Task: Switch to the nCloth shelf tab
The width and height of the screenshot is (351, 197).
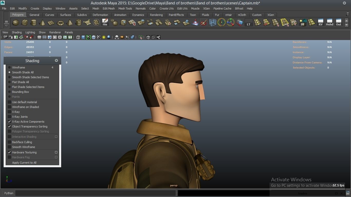Action: point(242,15)
